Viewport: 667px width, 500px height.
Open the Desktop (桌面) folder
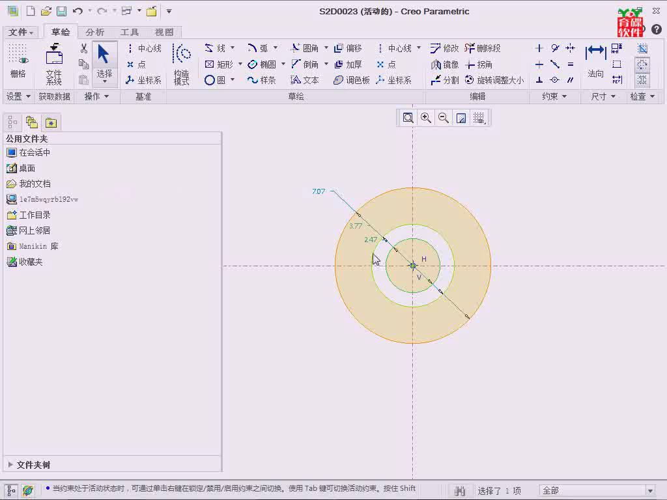click(21, 169)
